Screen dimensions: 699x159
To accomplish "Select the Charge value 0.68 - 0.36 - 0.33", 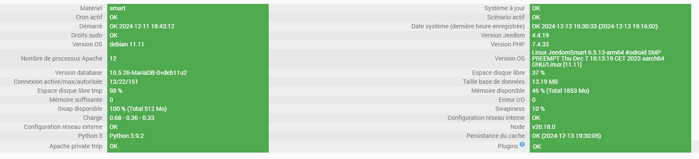I will (132, 118).
